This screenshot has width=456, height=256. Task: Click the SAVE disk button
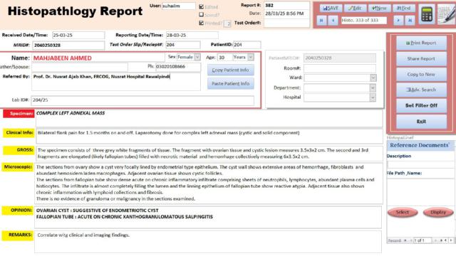pyautogui.click(x=331, y=8)
